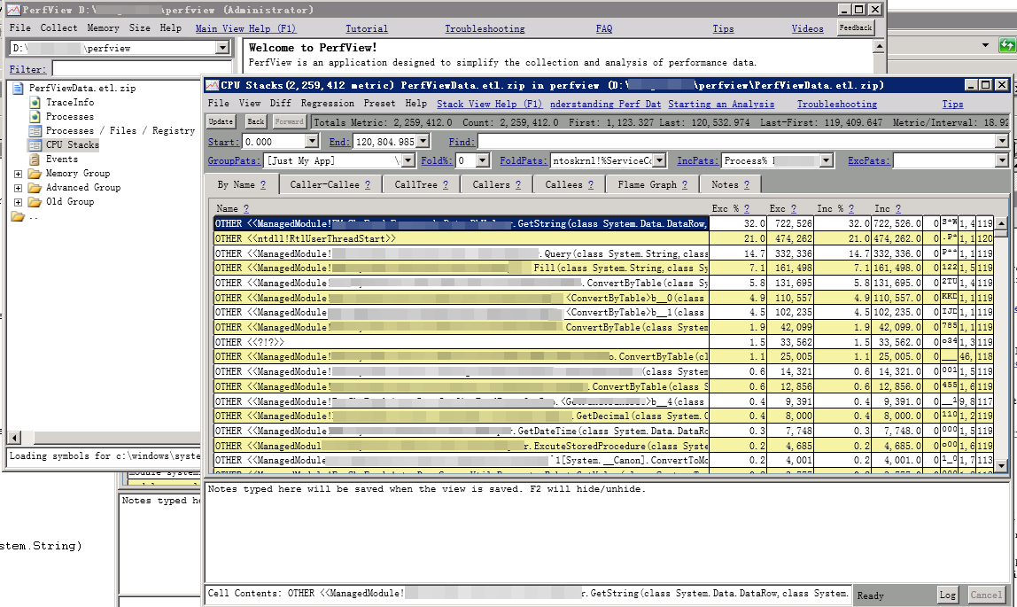
Task: Open the Size menu in main window
Action: 139,27
